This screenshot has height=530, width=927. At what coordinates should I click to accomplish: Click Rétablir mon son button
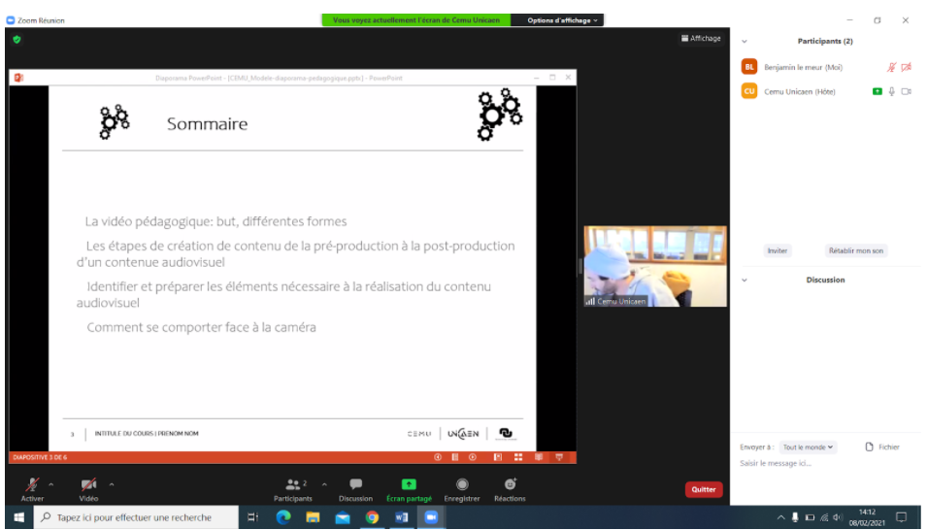click(855, 250)
